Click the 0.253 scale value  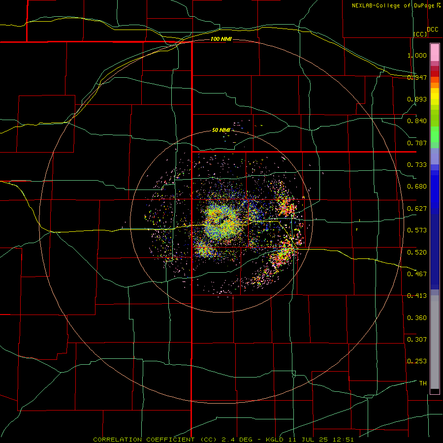click(x=417, y=361)
